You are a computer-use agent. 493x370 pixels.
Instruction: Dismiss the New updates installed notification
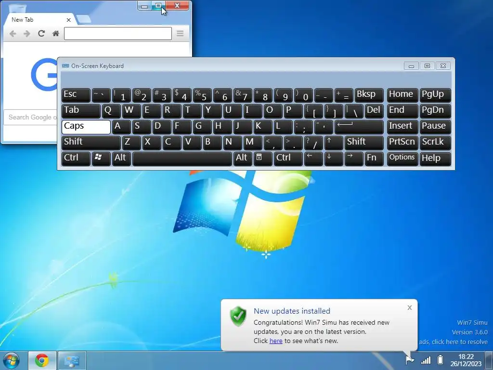[x=409, y=308]
